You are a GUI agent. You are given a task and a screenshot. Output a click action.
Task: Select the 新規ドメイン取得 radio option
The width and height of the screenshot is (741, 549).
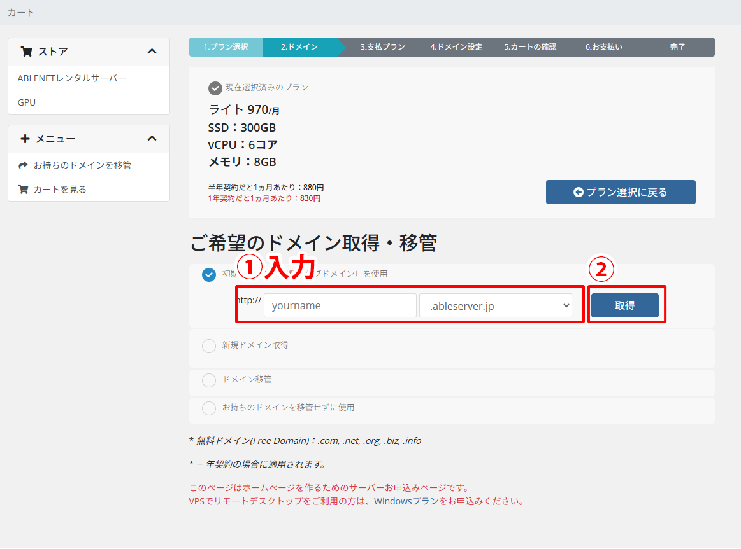tap(209, 345)
